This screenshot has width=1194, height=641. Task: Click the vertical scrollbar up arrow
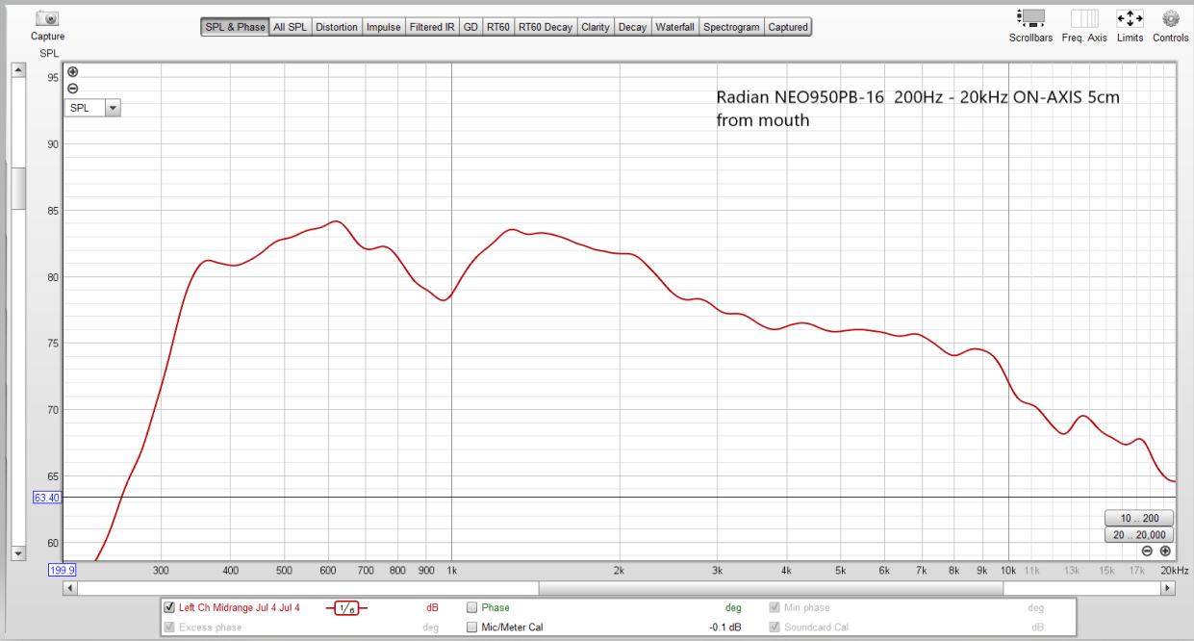click(17, 70)
